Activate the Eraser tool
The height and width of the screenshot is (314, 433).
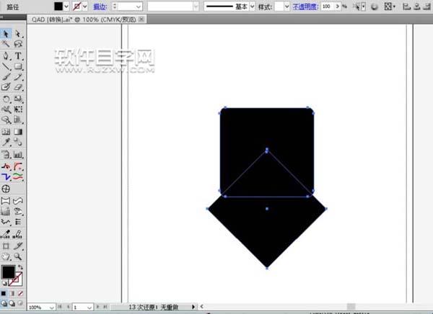coord(18,87)
